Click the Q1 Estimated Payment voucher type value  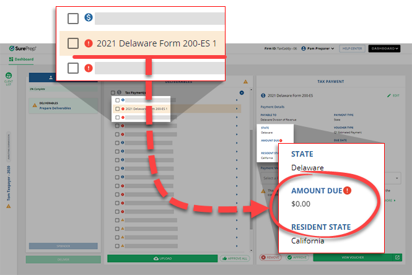tap(348, 133)
